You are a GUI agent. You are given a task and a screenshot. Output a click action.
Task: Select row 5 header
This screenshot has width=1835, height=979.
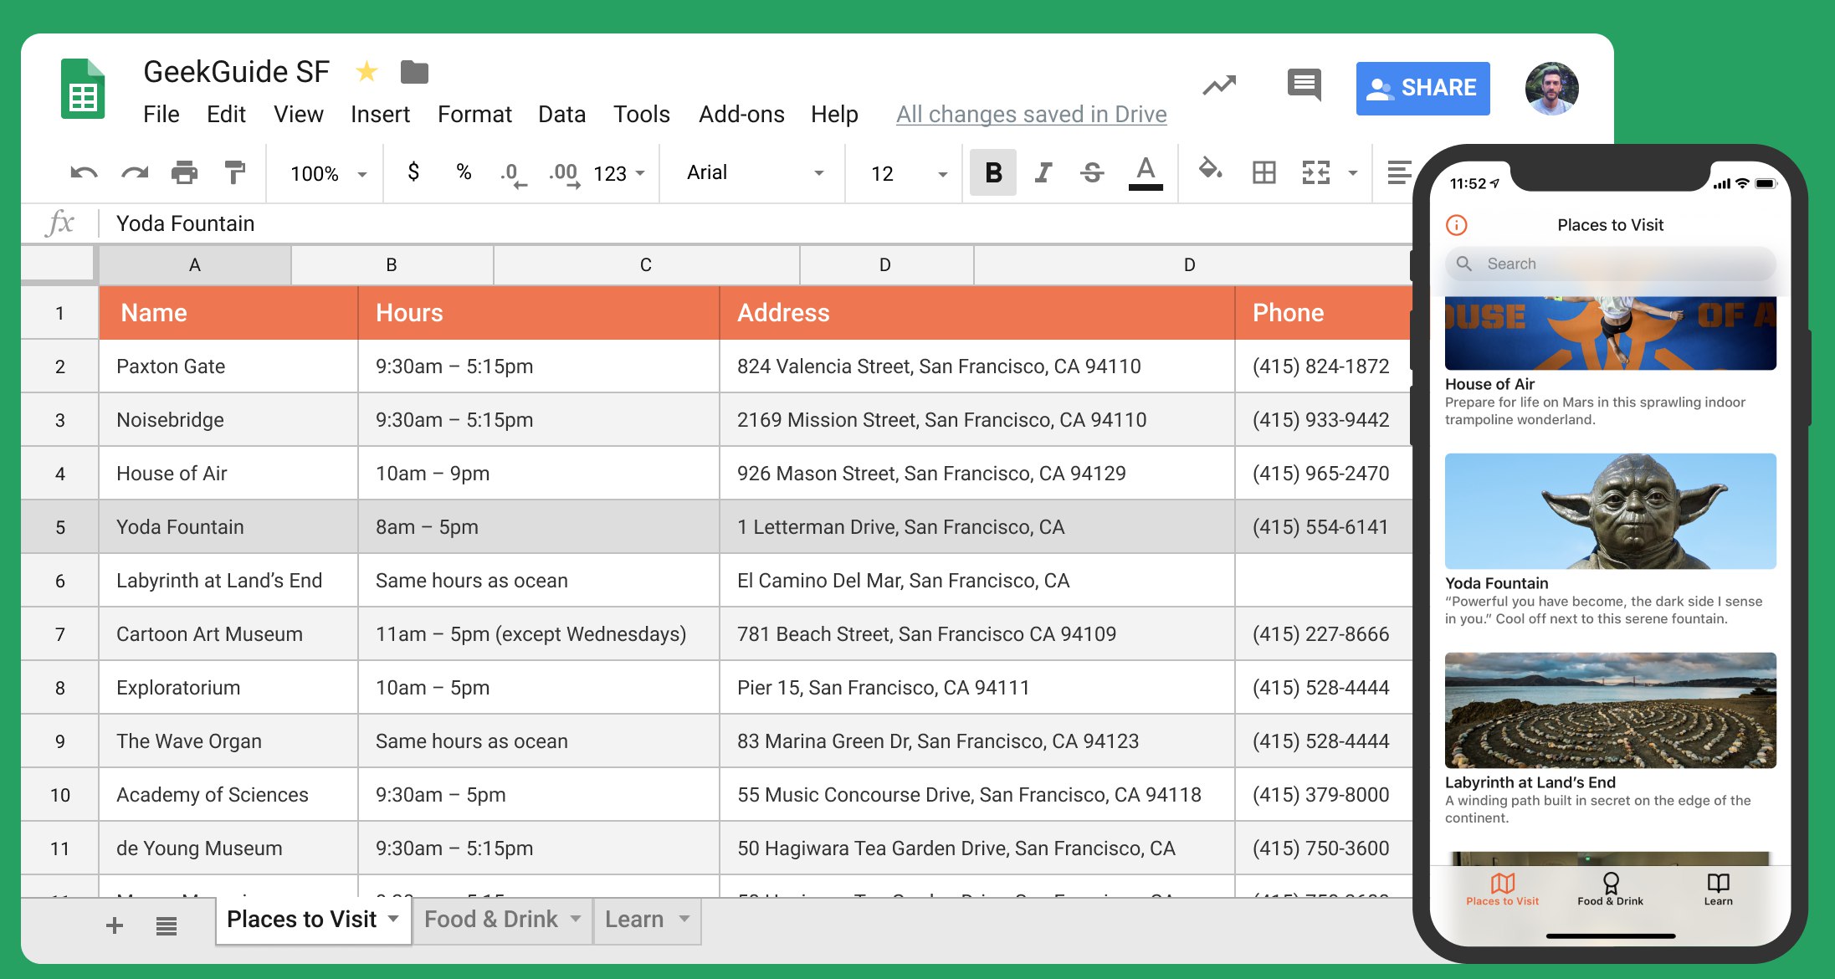(x=59, y=527)
